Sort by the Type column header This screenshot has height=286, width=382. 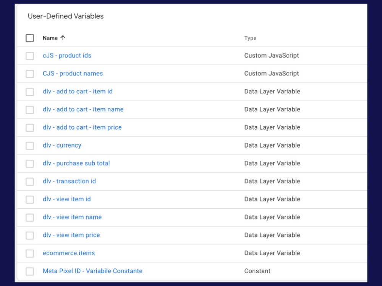coord(250,38)
